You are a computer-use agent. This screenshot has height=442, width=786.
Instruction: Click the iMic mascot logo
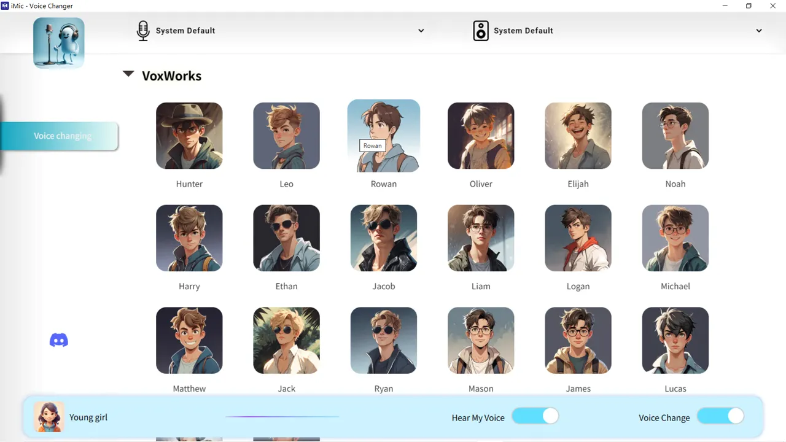(59, 43)
